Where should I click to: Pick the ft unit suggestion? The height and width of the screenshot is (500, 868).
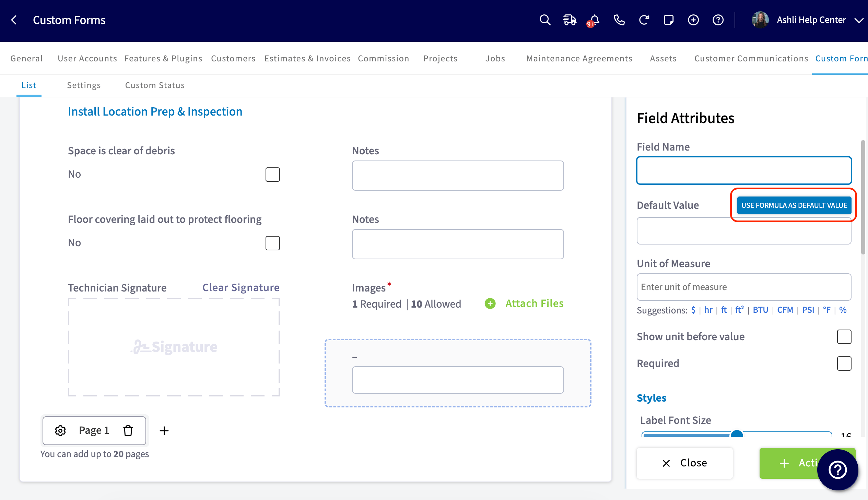click(x=724, y=310)
